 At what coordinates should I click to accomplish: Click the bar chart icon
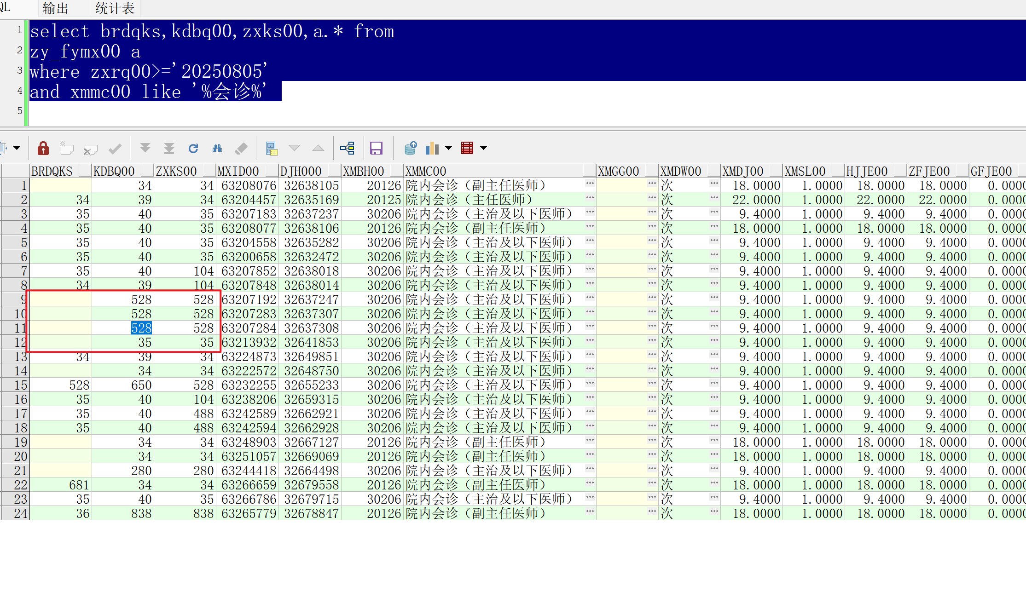[432, 148]
